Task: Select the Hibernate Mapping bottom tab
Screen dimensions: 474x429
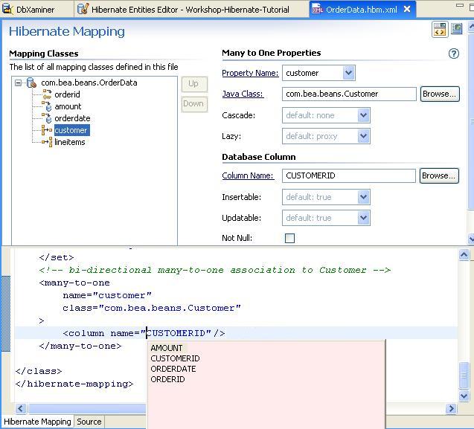Action: tap(37, 422)
